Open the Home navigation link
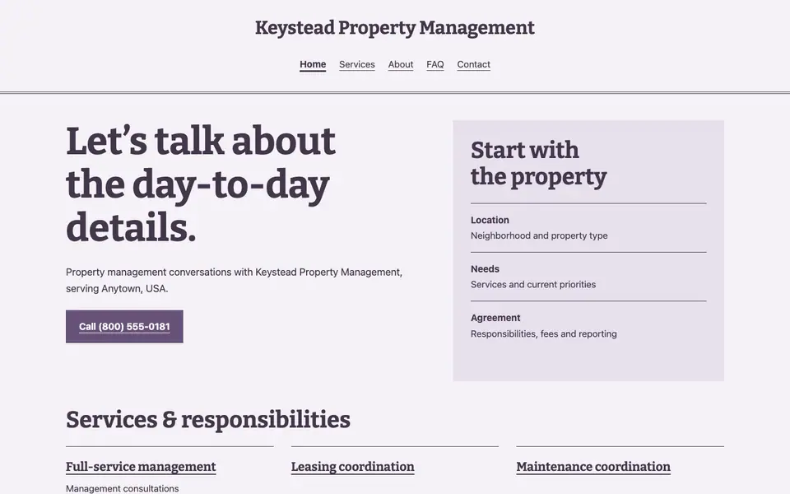 313,64
